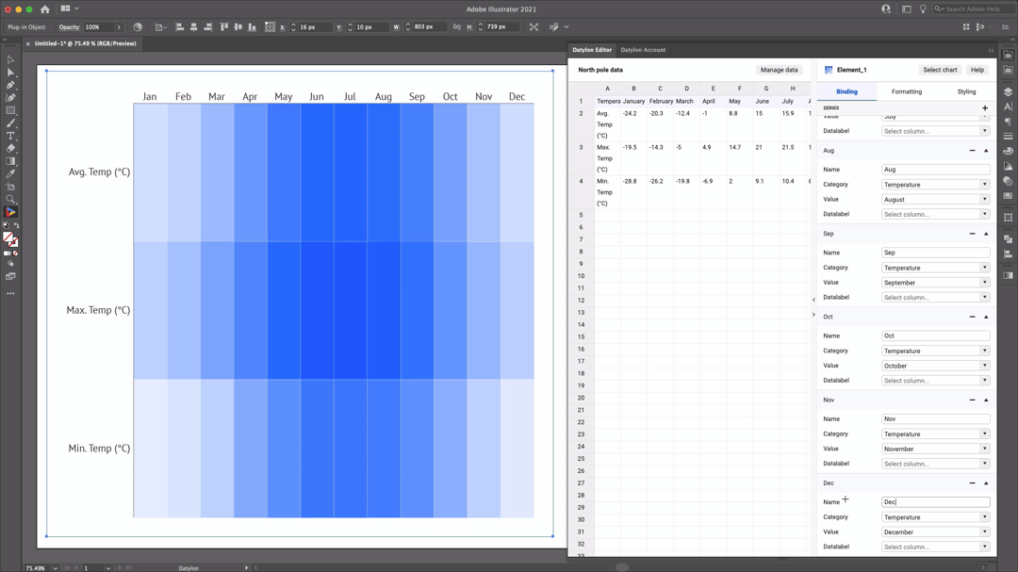Choose the Type tool

(x=10, y=137)
